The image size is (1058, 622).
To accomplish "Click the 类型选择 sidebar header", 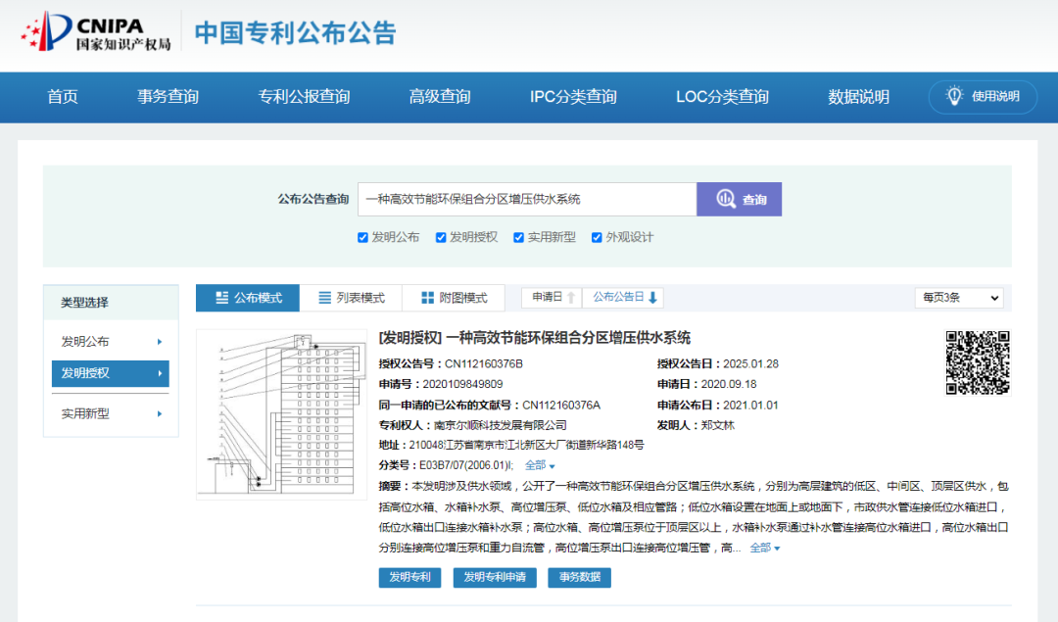I will 111,303.
